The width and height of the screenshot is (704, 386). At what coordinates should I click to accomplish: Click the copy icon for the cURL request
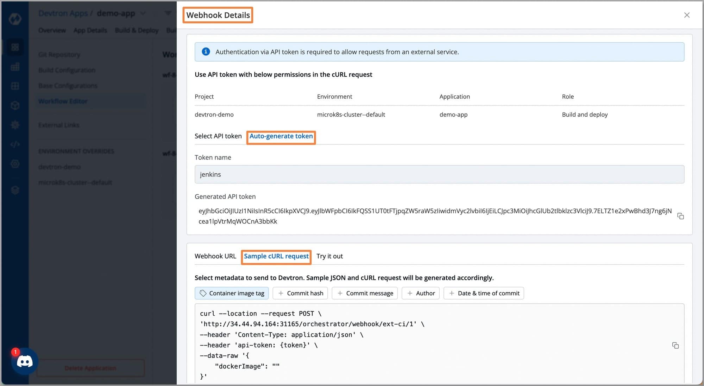[675, 345]
